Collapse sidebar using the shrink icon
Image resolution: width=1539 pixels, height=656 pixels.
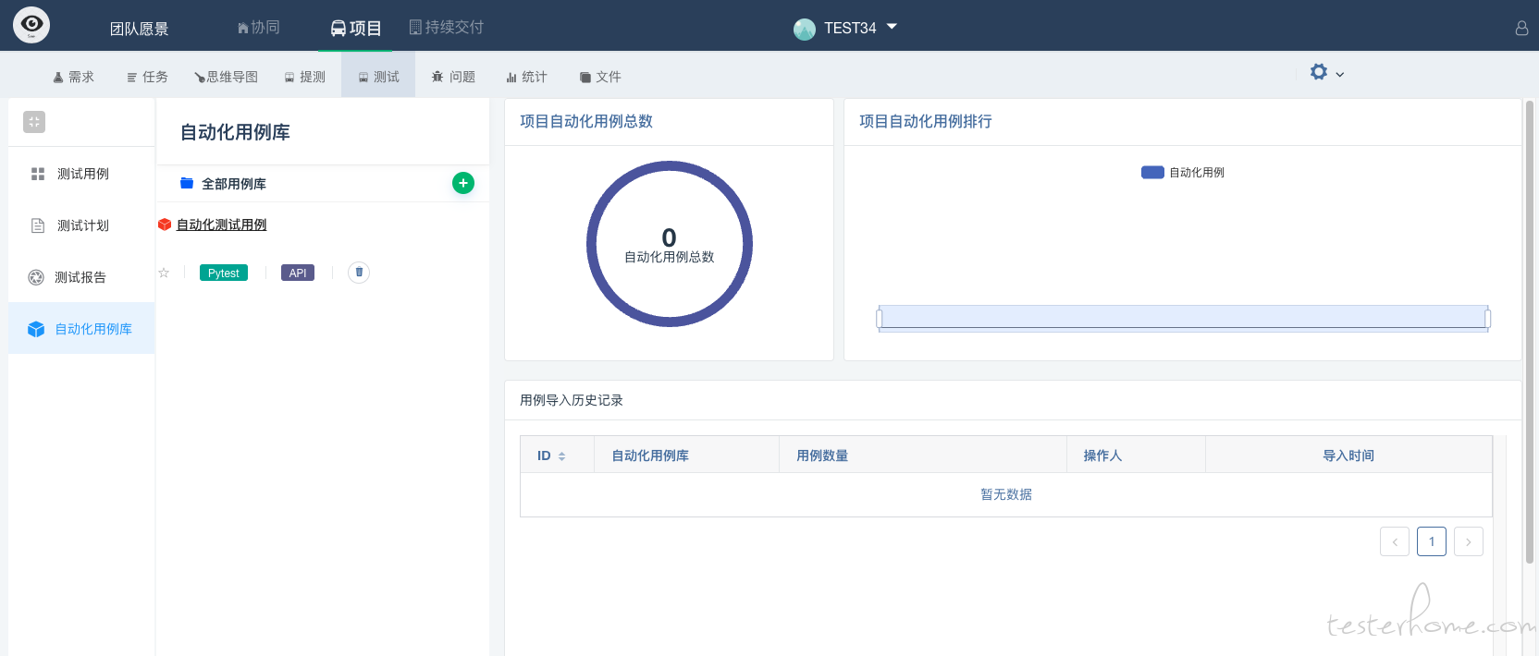[34, 122]
